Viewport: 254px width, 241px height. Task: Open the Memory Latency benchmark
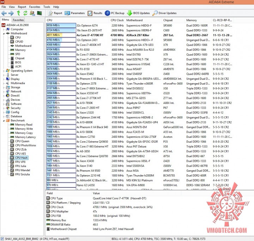25,137
